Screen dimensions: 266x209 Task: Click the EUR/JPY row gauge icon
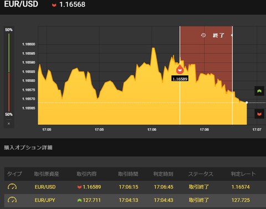tap(12, 200)
